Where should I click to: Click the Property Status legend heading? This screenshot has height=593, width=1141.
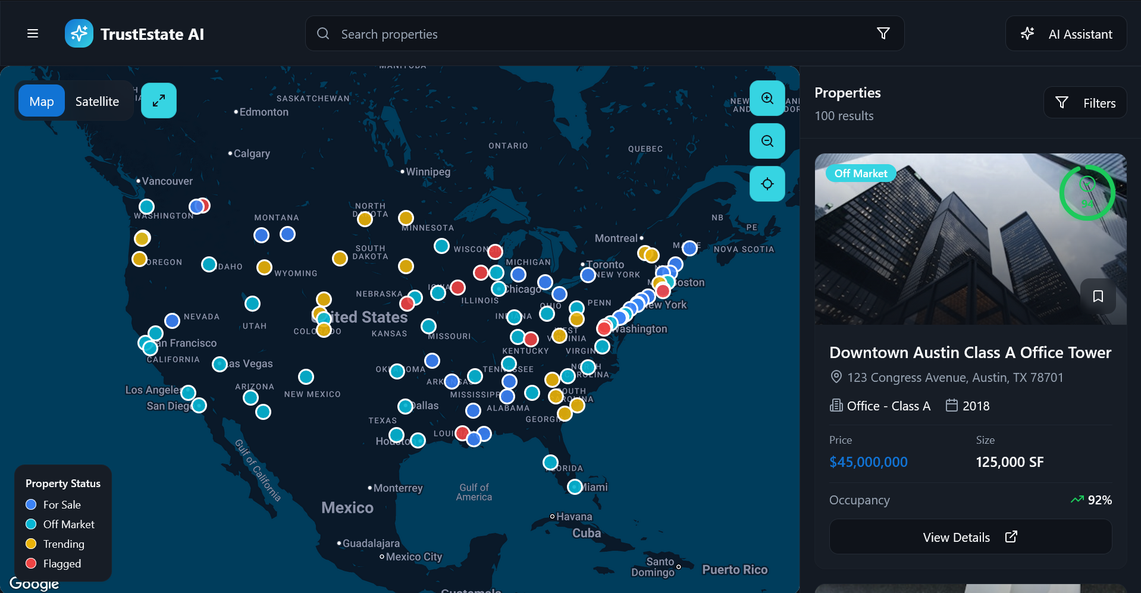pos(63,484)
